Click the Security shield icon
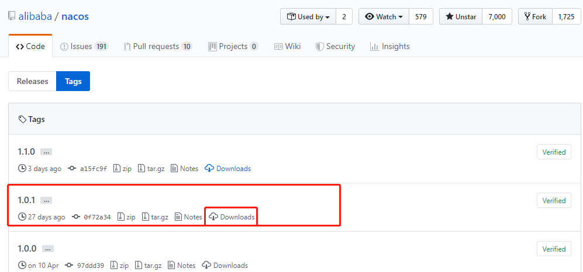 (x=319, y=47)
